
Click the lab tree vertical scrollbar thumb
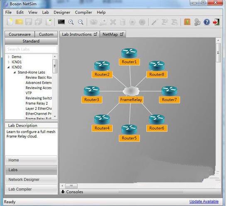55,66
